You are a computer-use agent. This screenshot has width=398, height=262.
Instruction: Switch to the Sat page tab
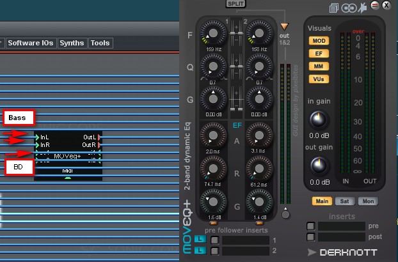pos(344,201)
